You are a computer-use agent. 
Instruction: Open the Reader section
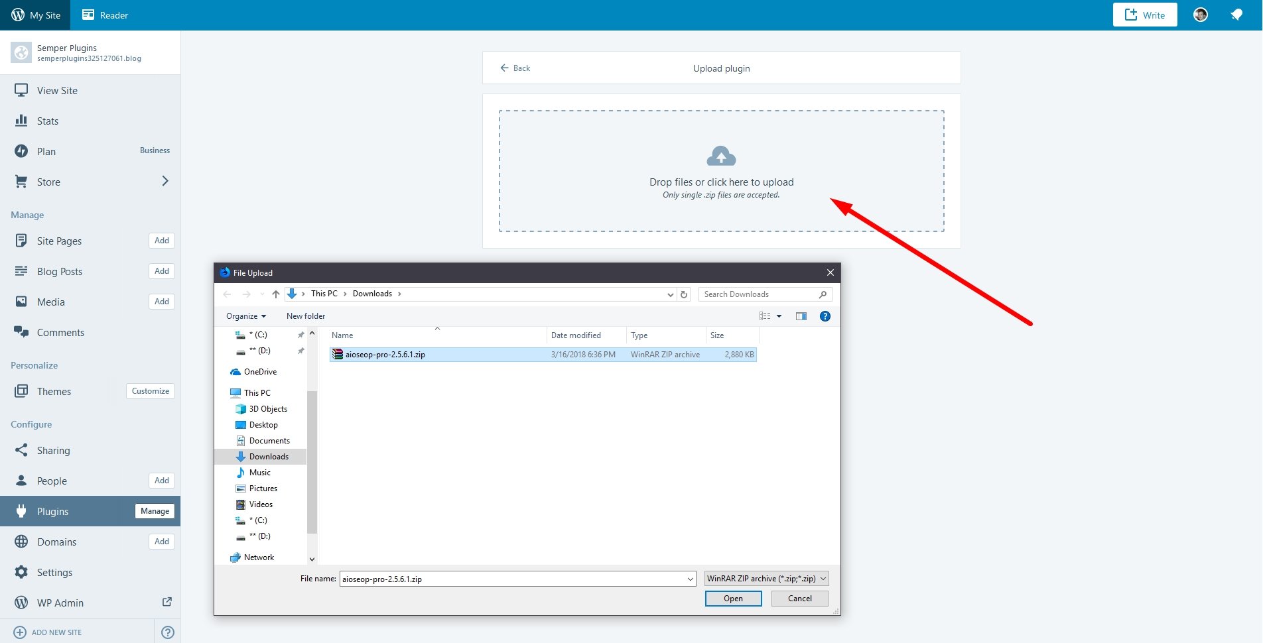click(105, 15)
